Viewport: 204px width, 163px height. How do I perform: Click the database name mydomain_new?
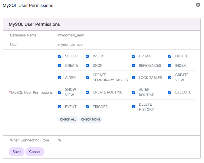click(71, 35)
